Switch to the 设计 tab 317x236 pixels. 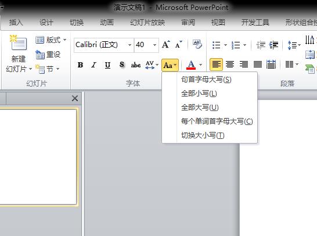point(46,23)
